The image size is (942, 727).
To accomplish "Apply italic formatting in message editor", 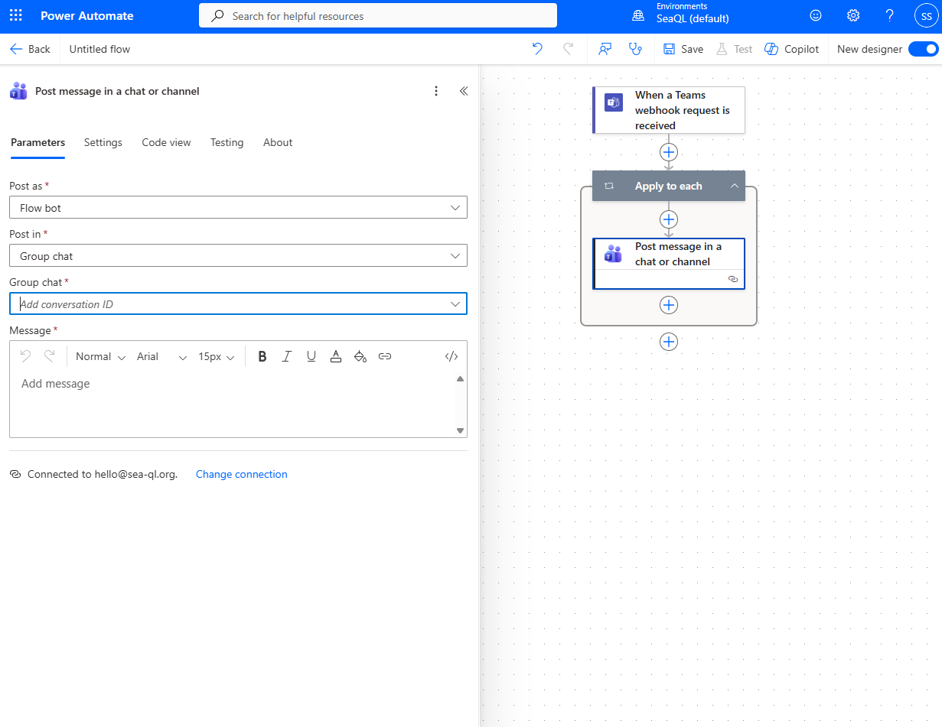I will [x=287, y=356].
